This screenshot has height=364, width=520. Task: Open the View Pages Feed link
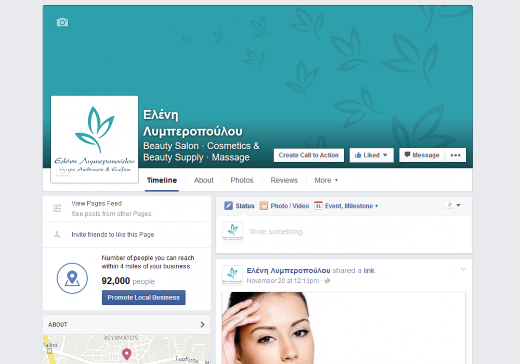tap(97, 203)
